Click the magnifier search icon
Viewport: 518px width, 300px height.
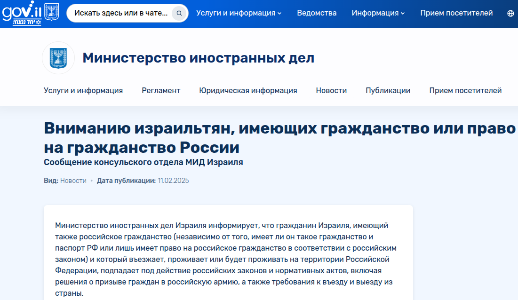click(x=179, y=14)
